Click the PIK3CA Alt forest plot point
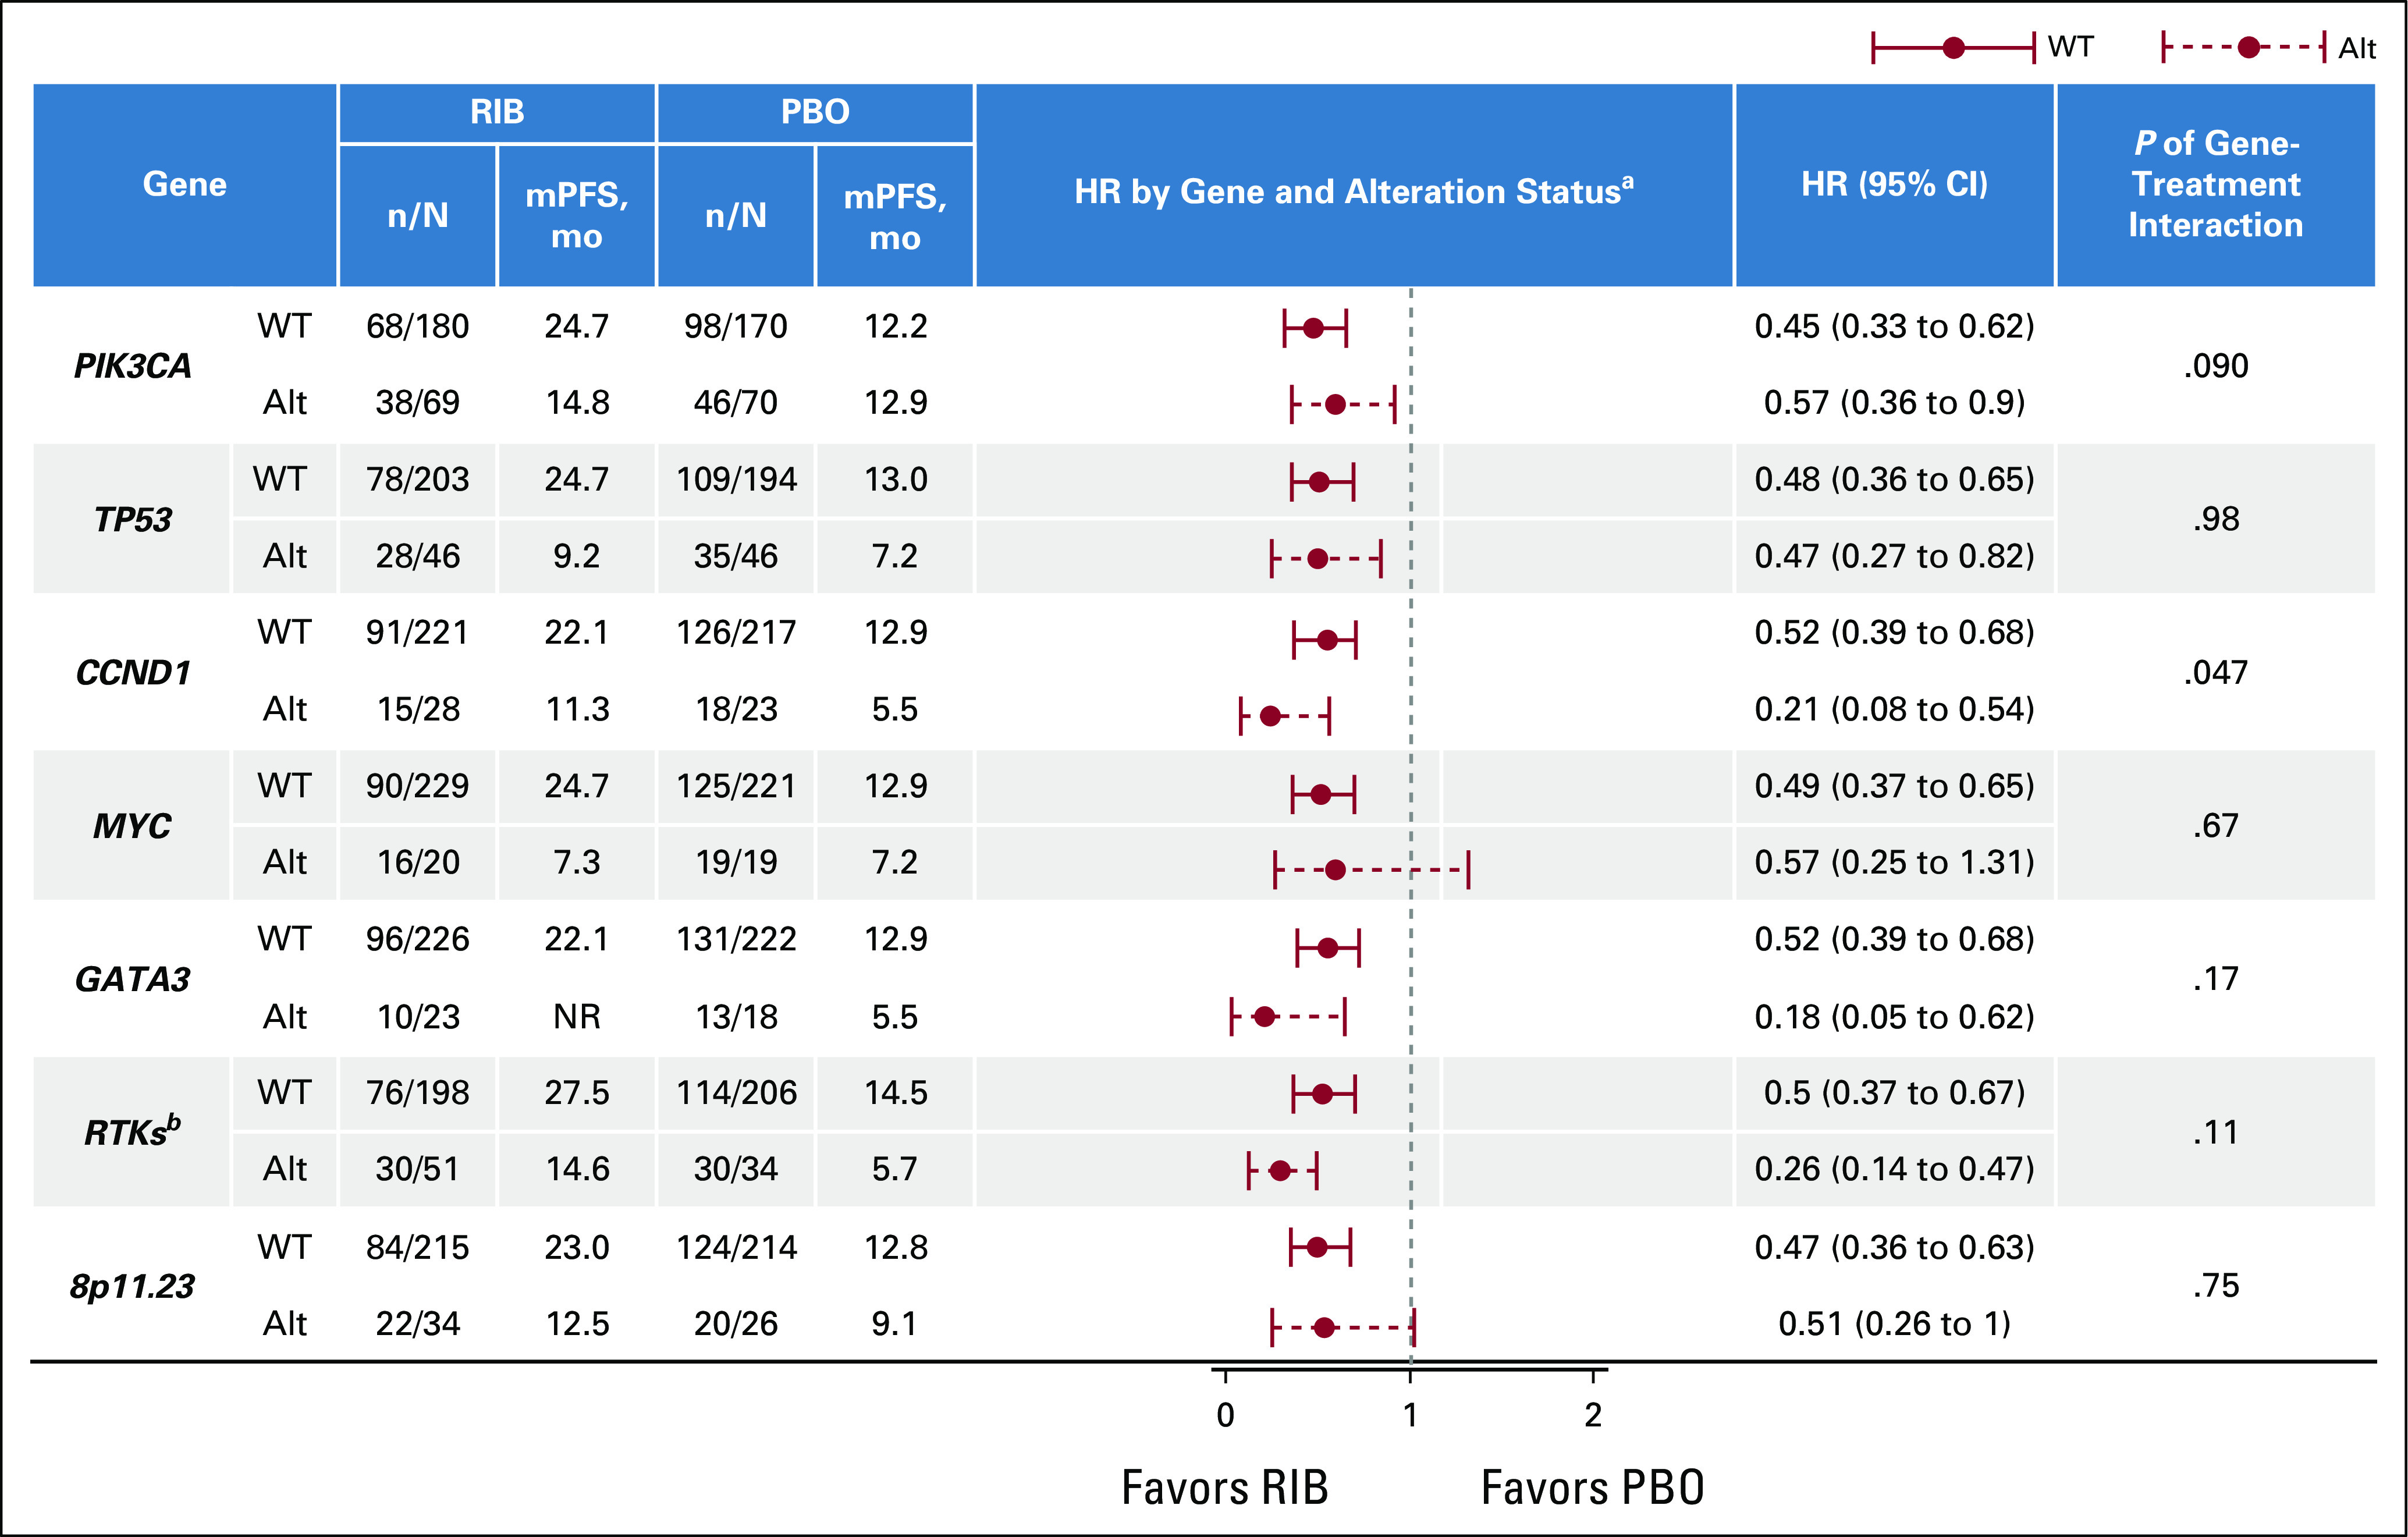Viewport: 2408px width, 1537px height. click(1335, 405)
